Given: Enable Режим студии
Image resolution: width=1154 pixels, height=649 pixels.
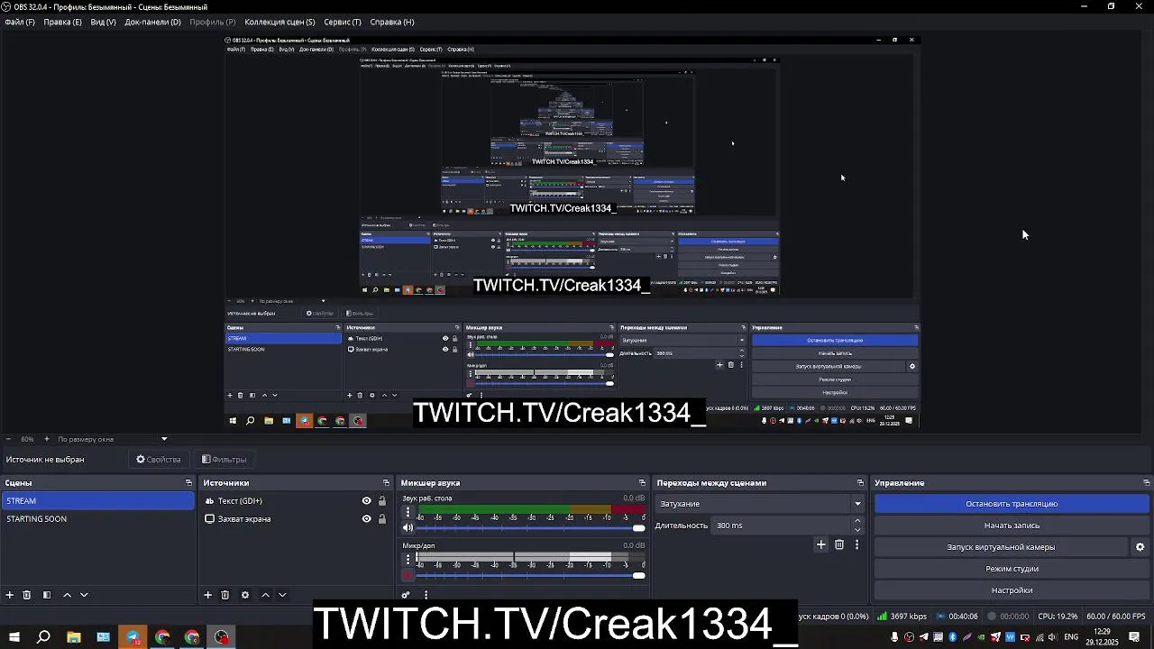Looking at the screenshot, I should pos(1012,569).
